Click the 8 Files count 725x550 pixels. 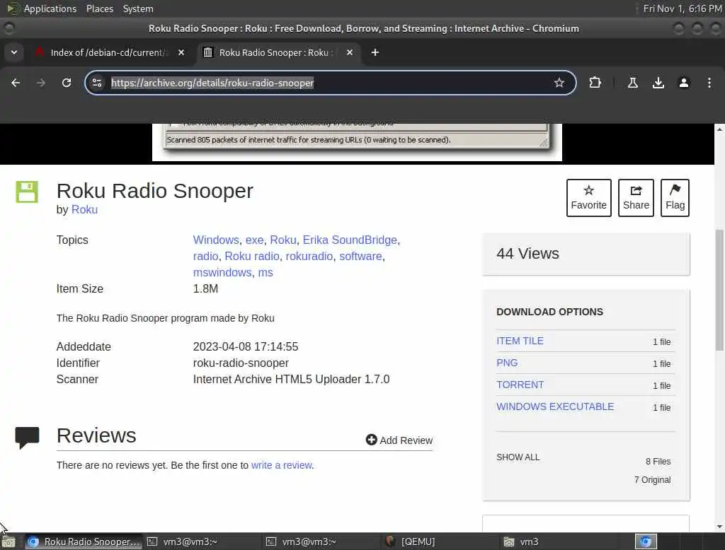click(x=658, y=462)
